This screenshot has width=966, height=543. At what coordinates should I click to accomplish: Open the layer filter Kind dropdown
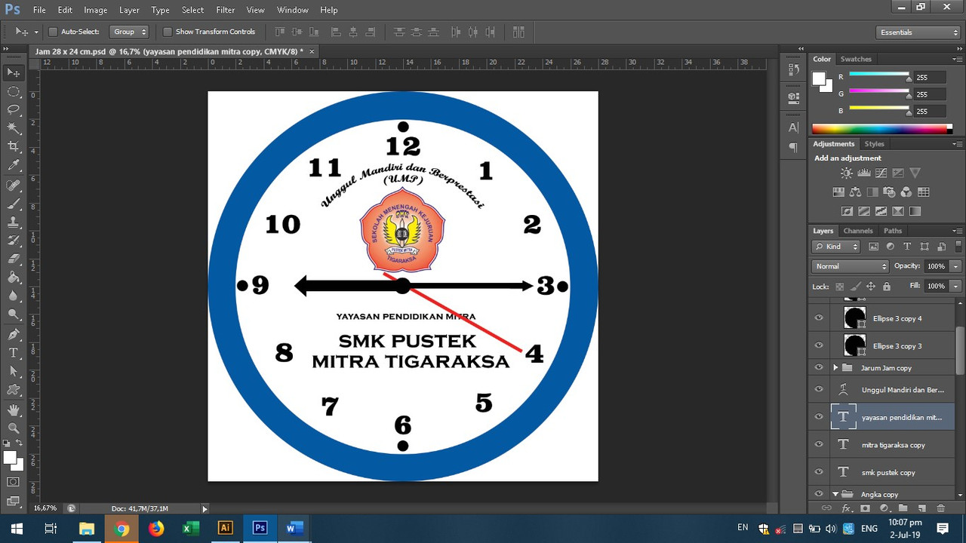tap(836, 247)
